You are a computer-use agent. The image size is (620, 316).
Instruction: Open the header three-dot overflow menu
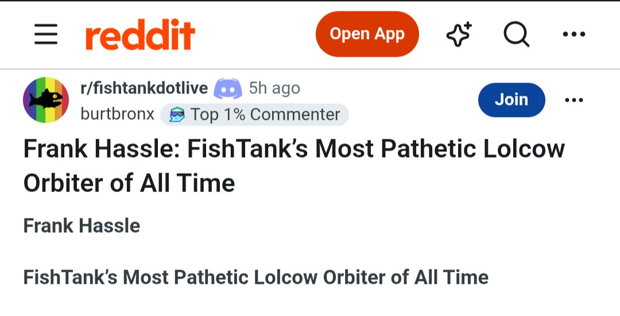pyautogui.click(x=573, y=34)
